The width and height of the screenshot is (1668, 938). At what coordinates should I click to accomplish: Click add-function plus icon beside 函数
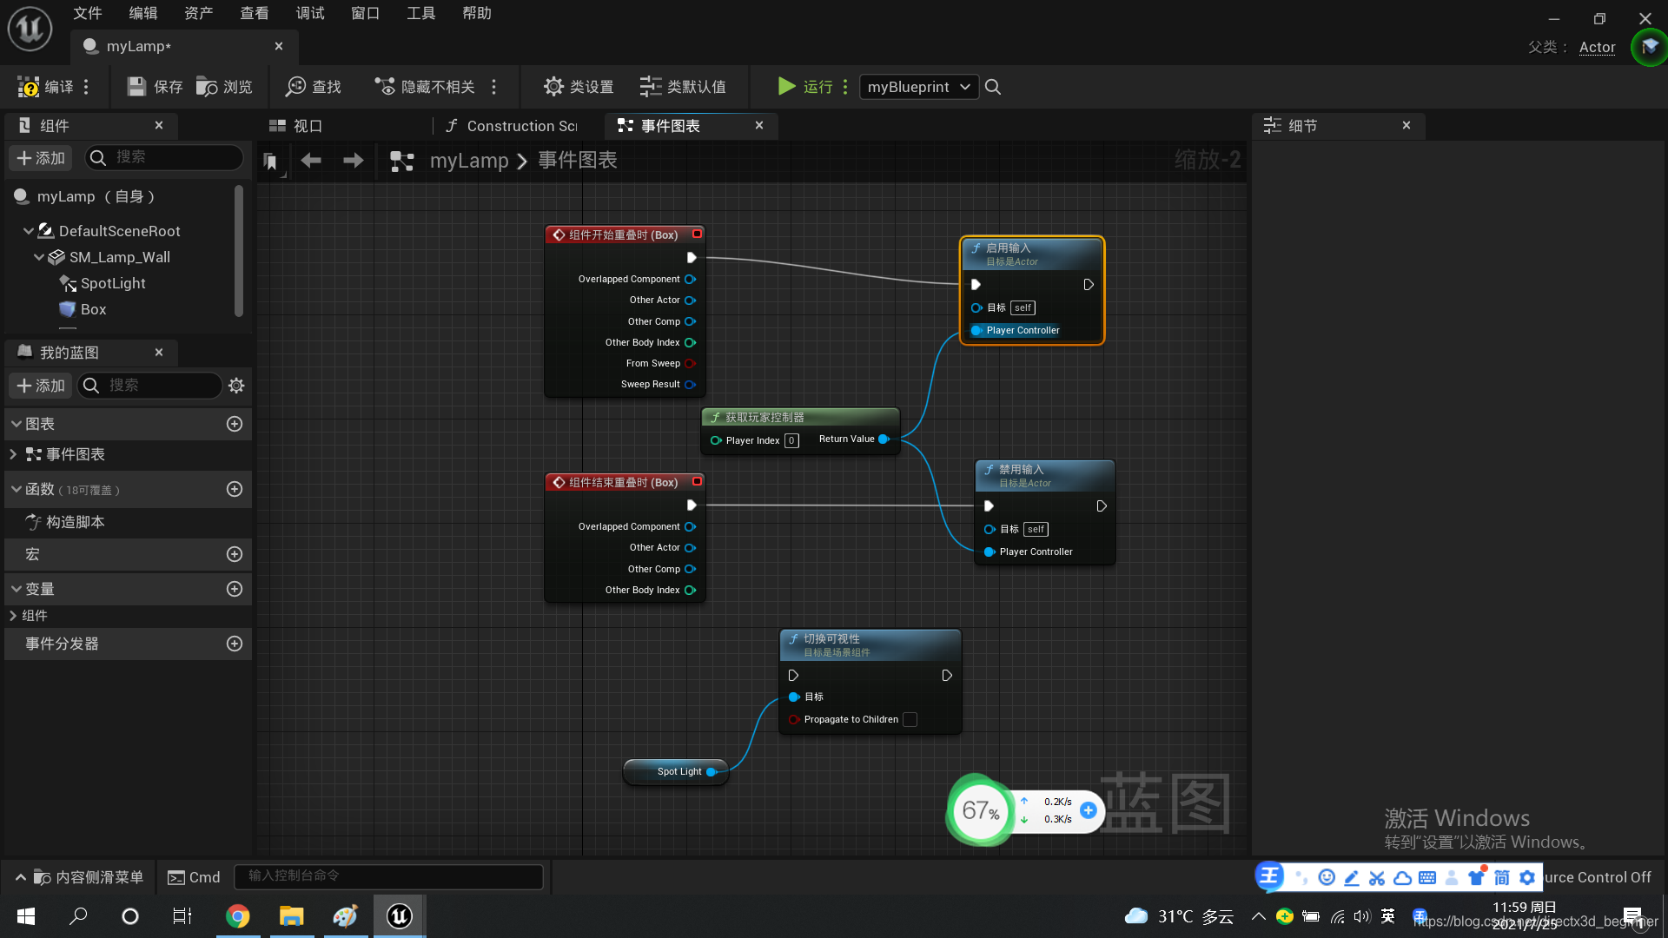pos(235,490)
